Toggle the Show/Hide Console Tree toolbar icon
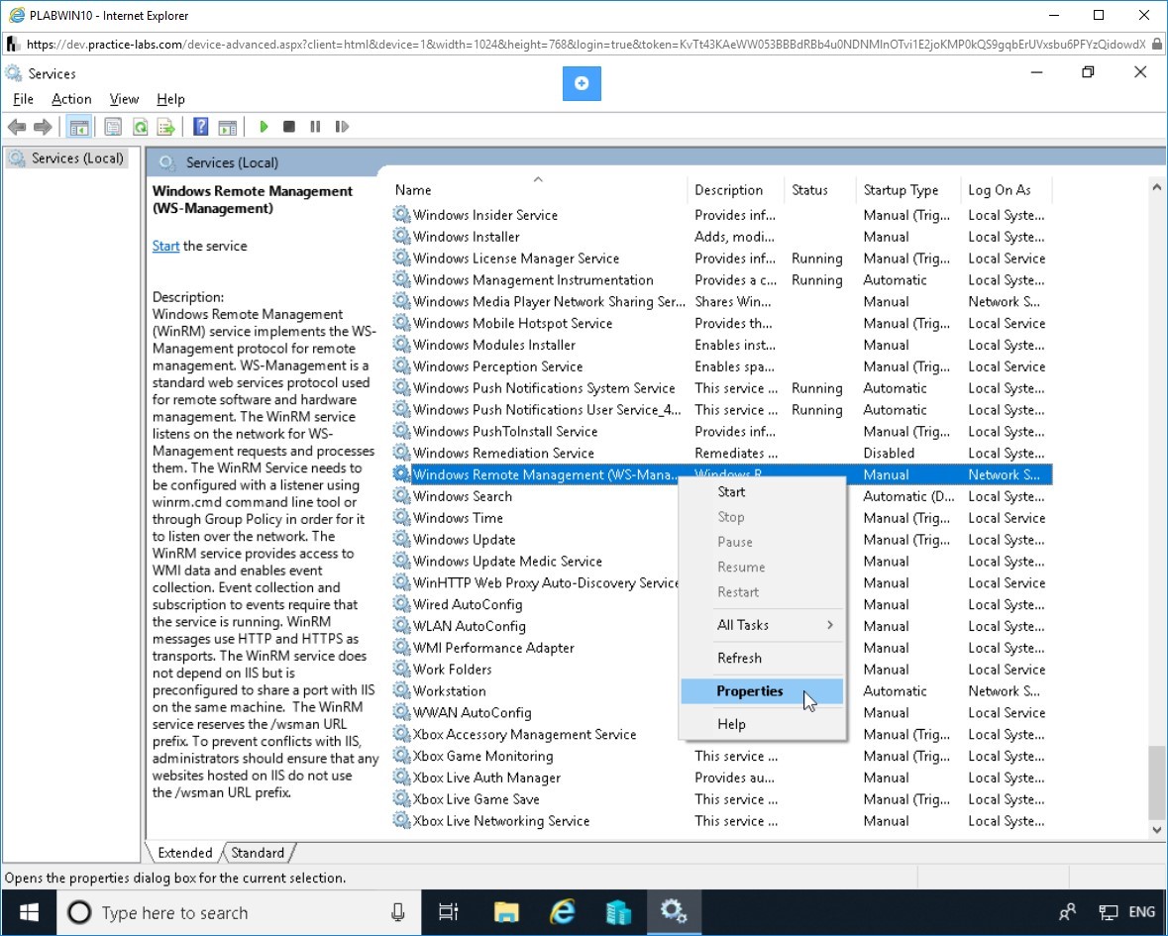This screenshot has width=1168, height=936. coord(78,128)
